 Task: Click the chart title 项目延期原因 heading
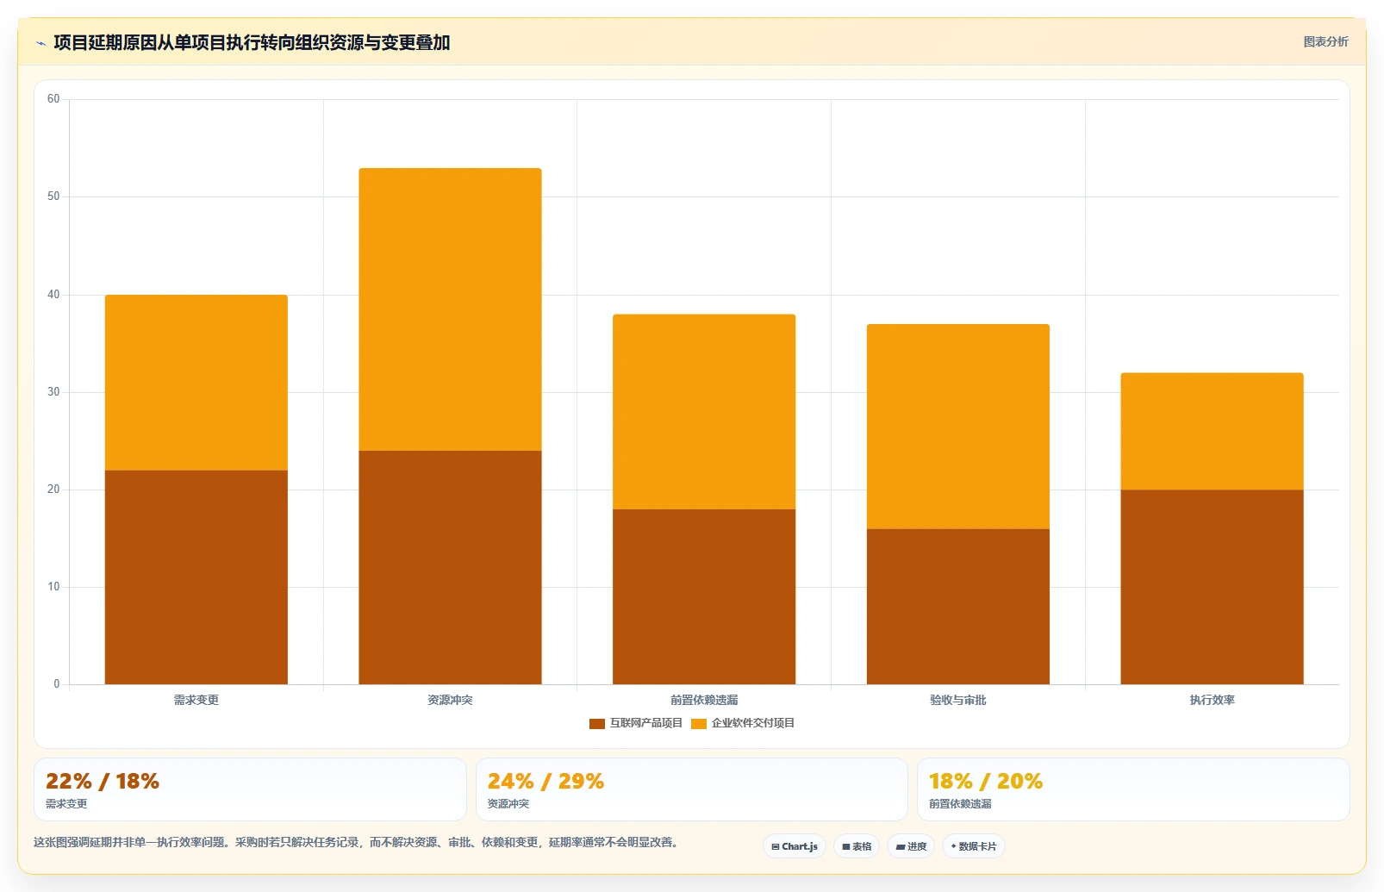pyautogui.click(x=252, y=42)
